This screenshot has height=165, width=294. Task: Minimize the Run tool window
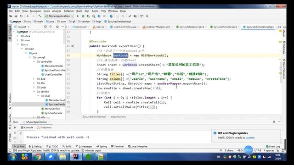coord(279,122)
